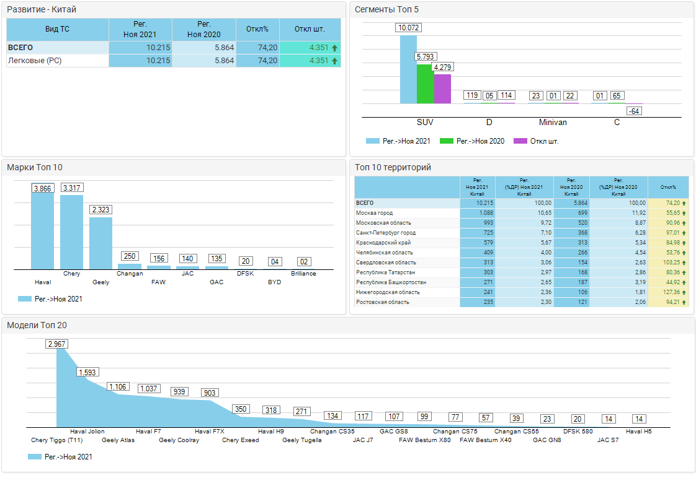Click the Модели Топ 20 panel title
Screen dimensions: 696x491
click(37, 326)
